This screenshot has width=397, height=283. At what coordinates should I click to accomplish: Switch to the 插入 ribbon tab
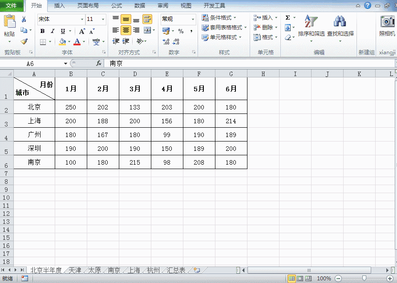tap(60, 6)
